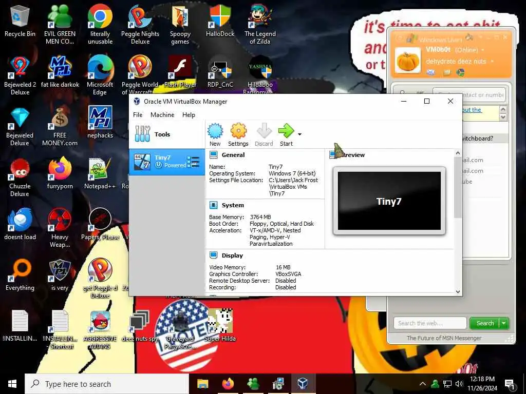
Task: Select Peggle Nights Deluxe desktop icon
Action: point(140,25)
